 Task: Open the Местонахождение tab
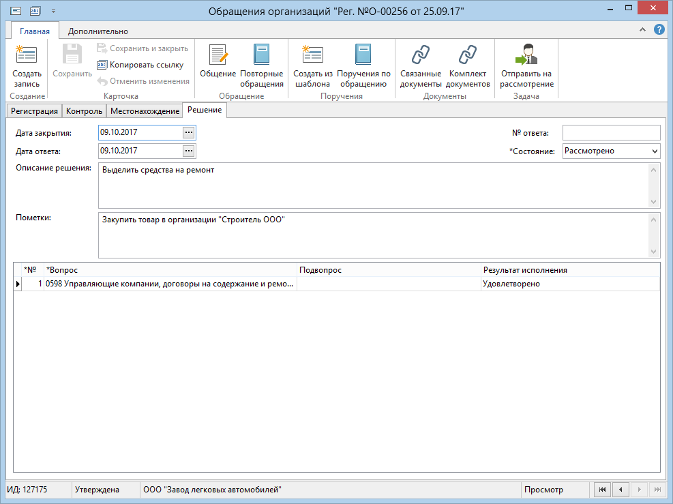click(145, 111)
